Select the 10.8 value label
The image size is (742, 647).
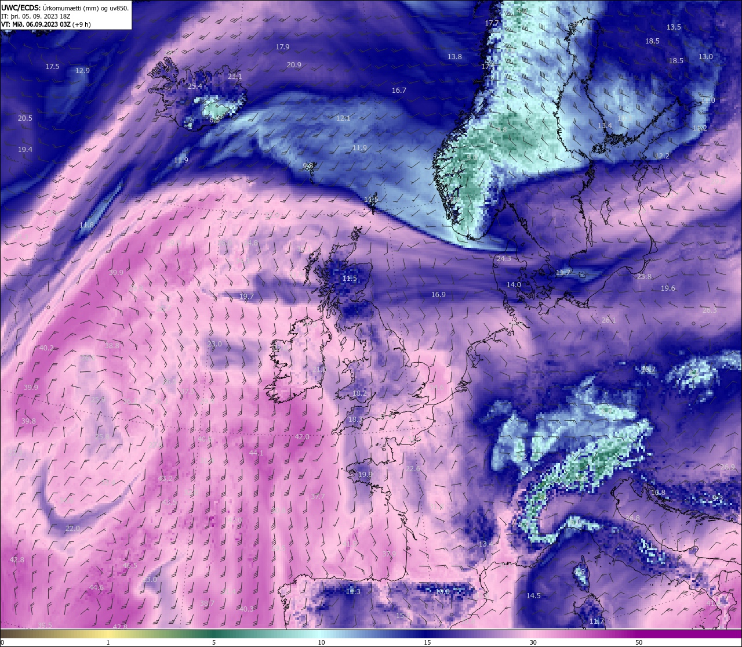click(x=658, y=493)
